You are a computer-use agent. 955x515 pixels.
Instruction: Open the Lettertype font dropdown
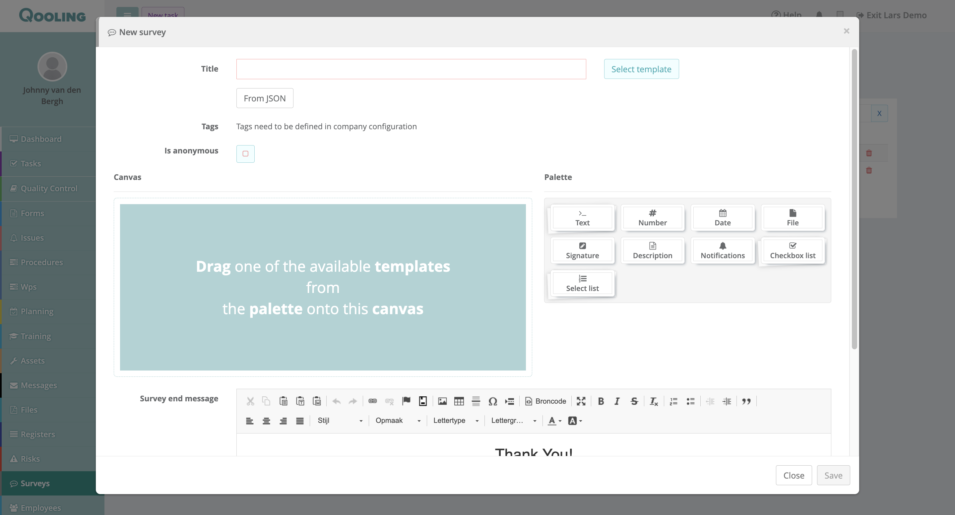[x=456, y=421]
